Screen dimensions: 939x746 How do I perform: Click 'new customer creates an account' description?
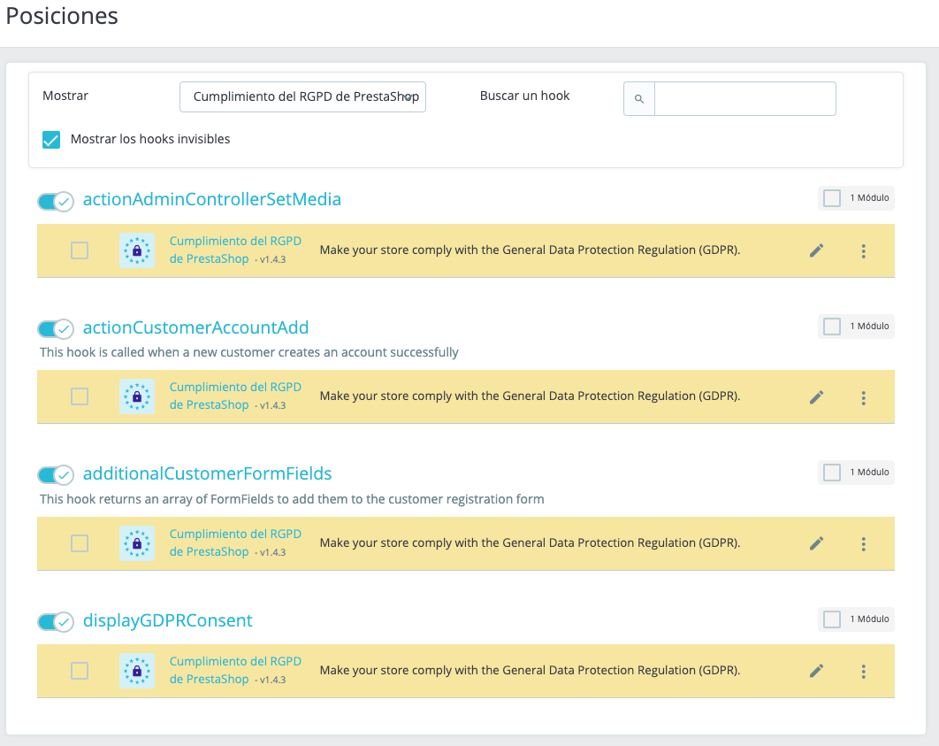point(249,352)
